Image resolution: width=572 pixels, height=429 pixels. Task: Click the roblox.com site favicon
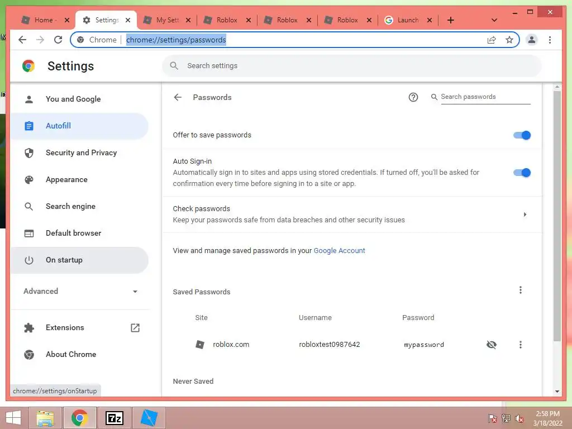click(x=200, y=344)
